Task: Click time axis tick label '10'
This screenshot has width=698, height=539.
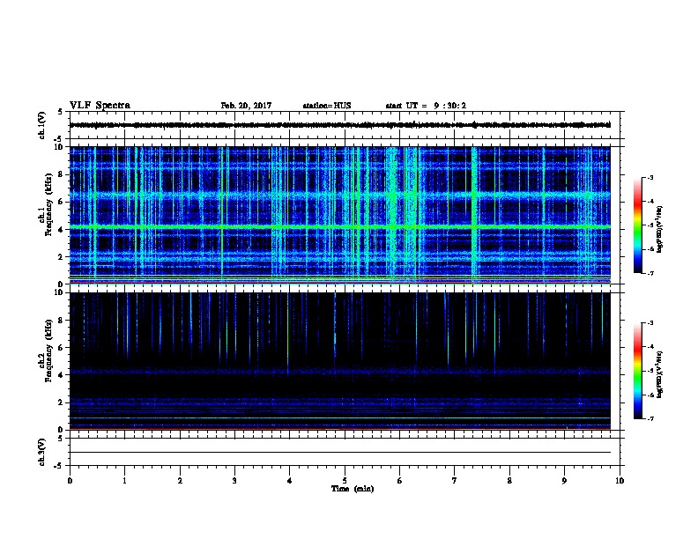Action: click(620, 480)
